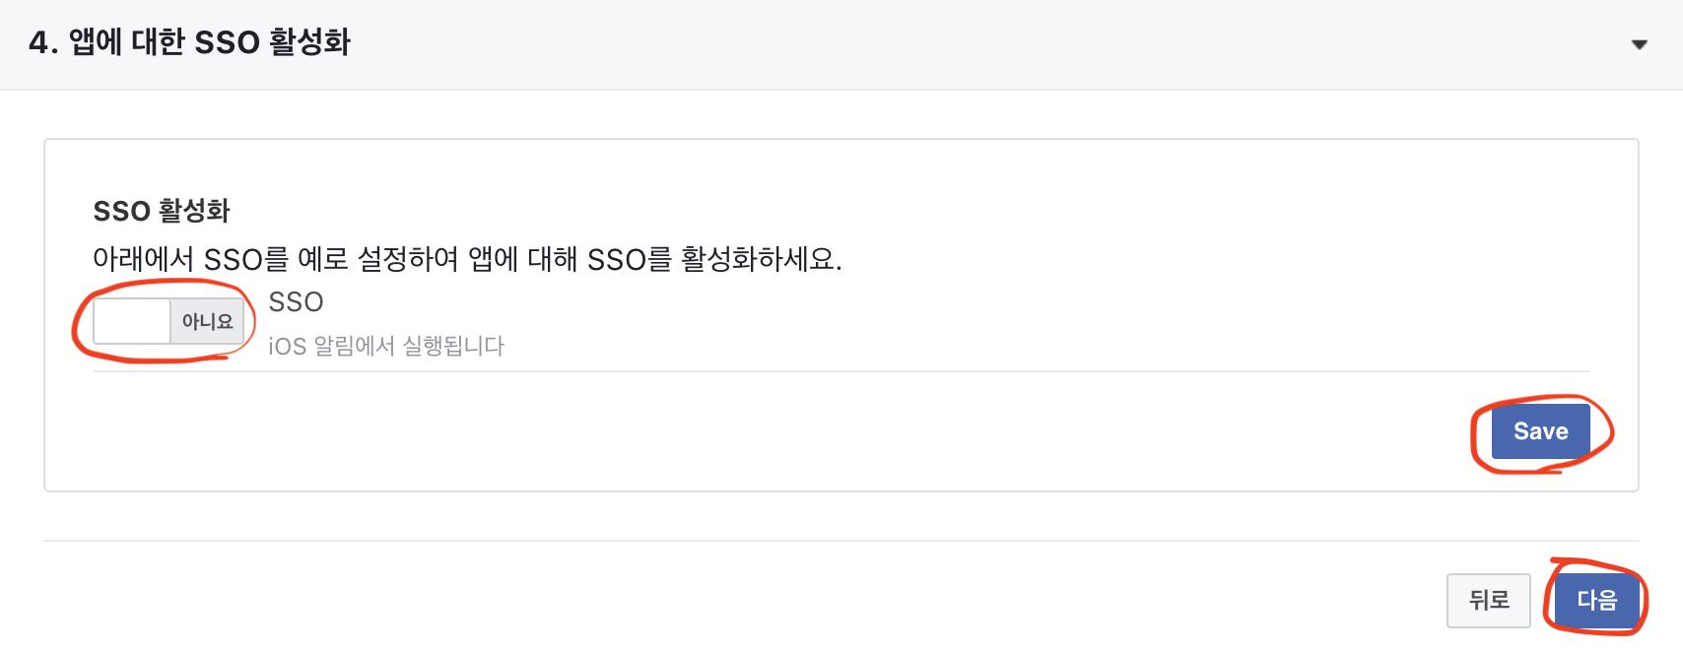
Task: Click the word 'iOS' in the gray subtitle
Action: [287, 346]
